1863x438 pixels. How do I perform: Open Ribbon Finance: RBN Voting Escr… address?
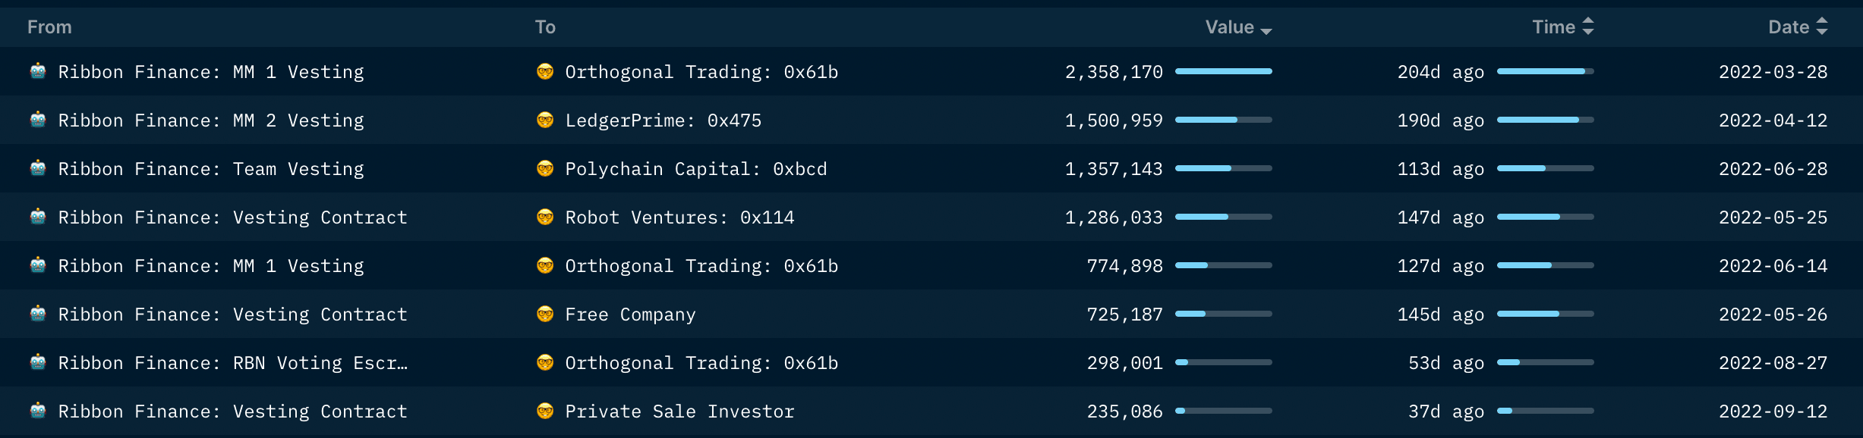(233, 363)
